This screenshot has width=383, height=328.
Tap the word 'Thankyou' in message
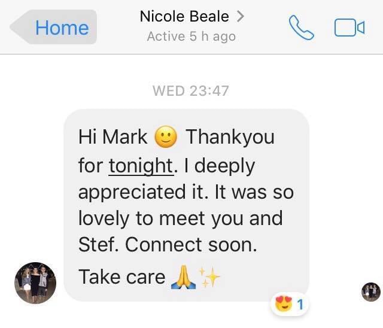tap(230, 137)
